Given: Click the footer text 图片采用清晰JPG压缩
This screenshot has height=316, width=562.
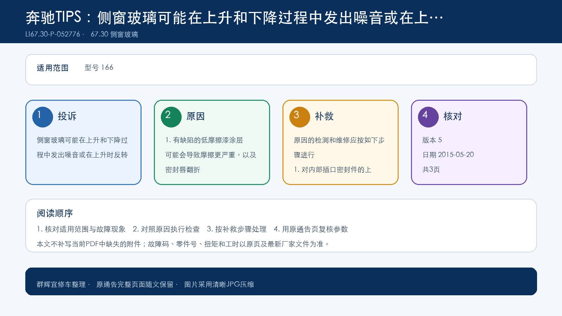Looking at the screenshot, I should click(x=219, y=284).
